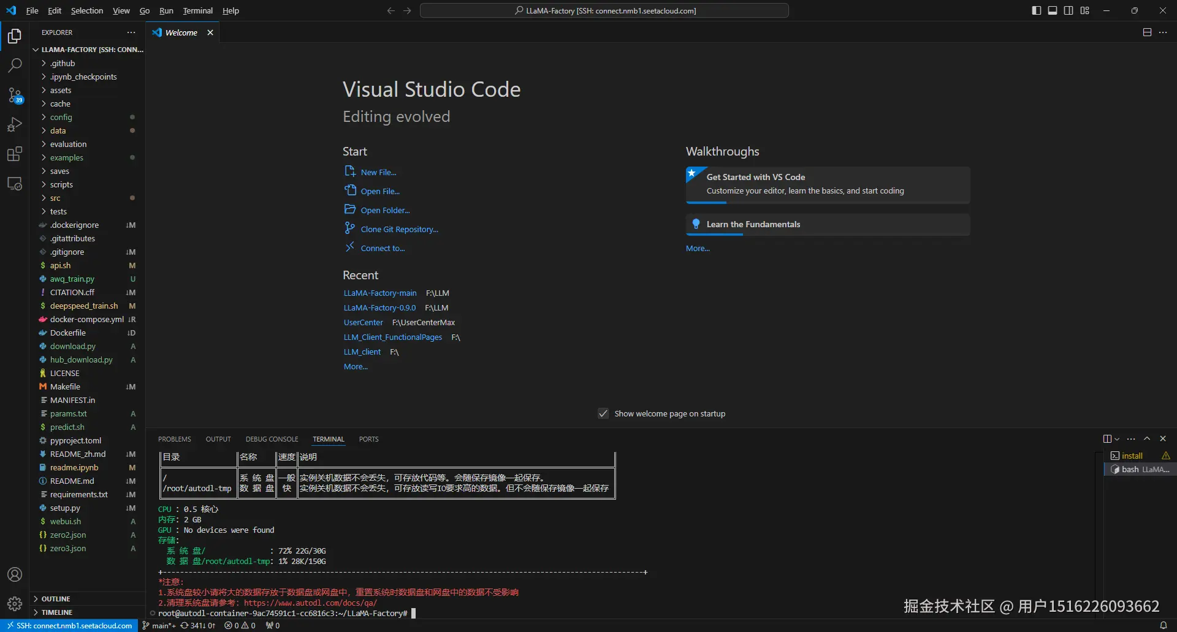The image size is (1177, 632).
Task: Click the Clone Git Repository link
Action: [x=399, y=229]
